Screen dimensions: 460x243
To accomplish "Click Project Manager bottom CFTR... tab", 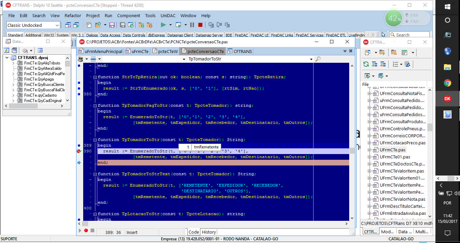I will point(370,232).
